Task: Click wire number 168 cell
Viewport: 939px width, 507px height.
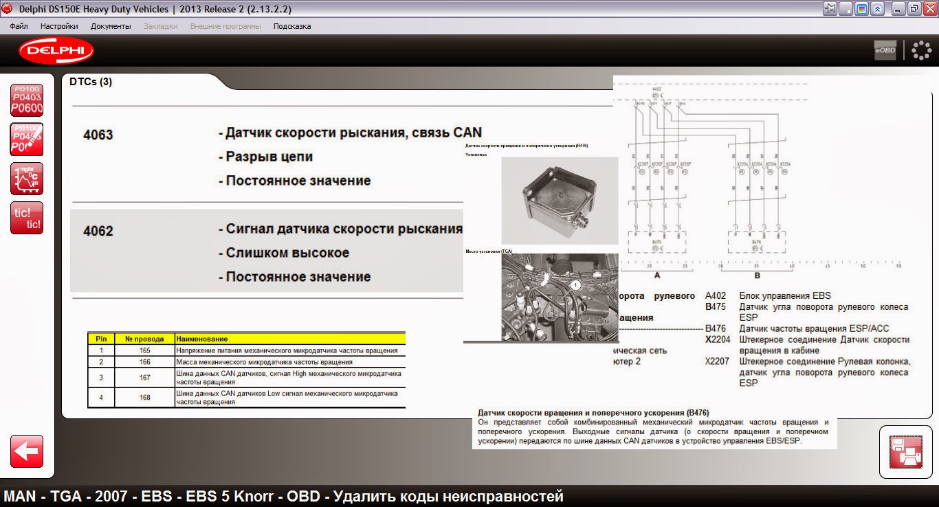Action: point(144,398)
